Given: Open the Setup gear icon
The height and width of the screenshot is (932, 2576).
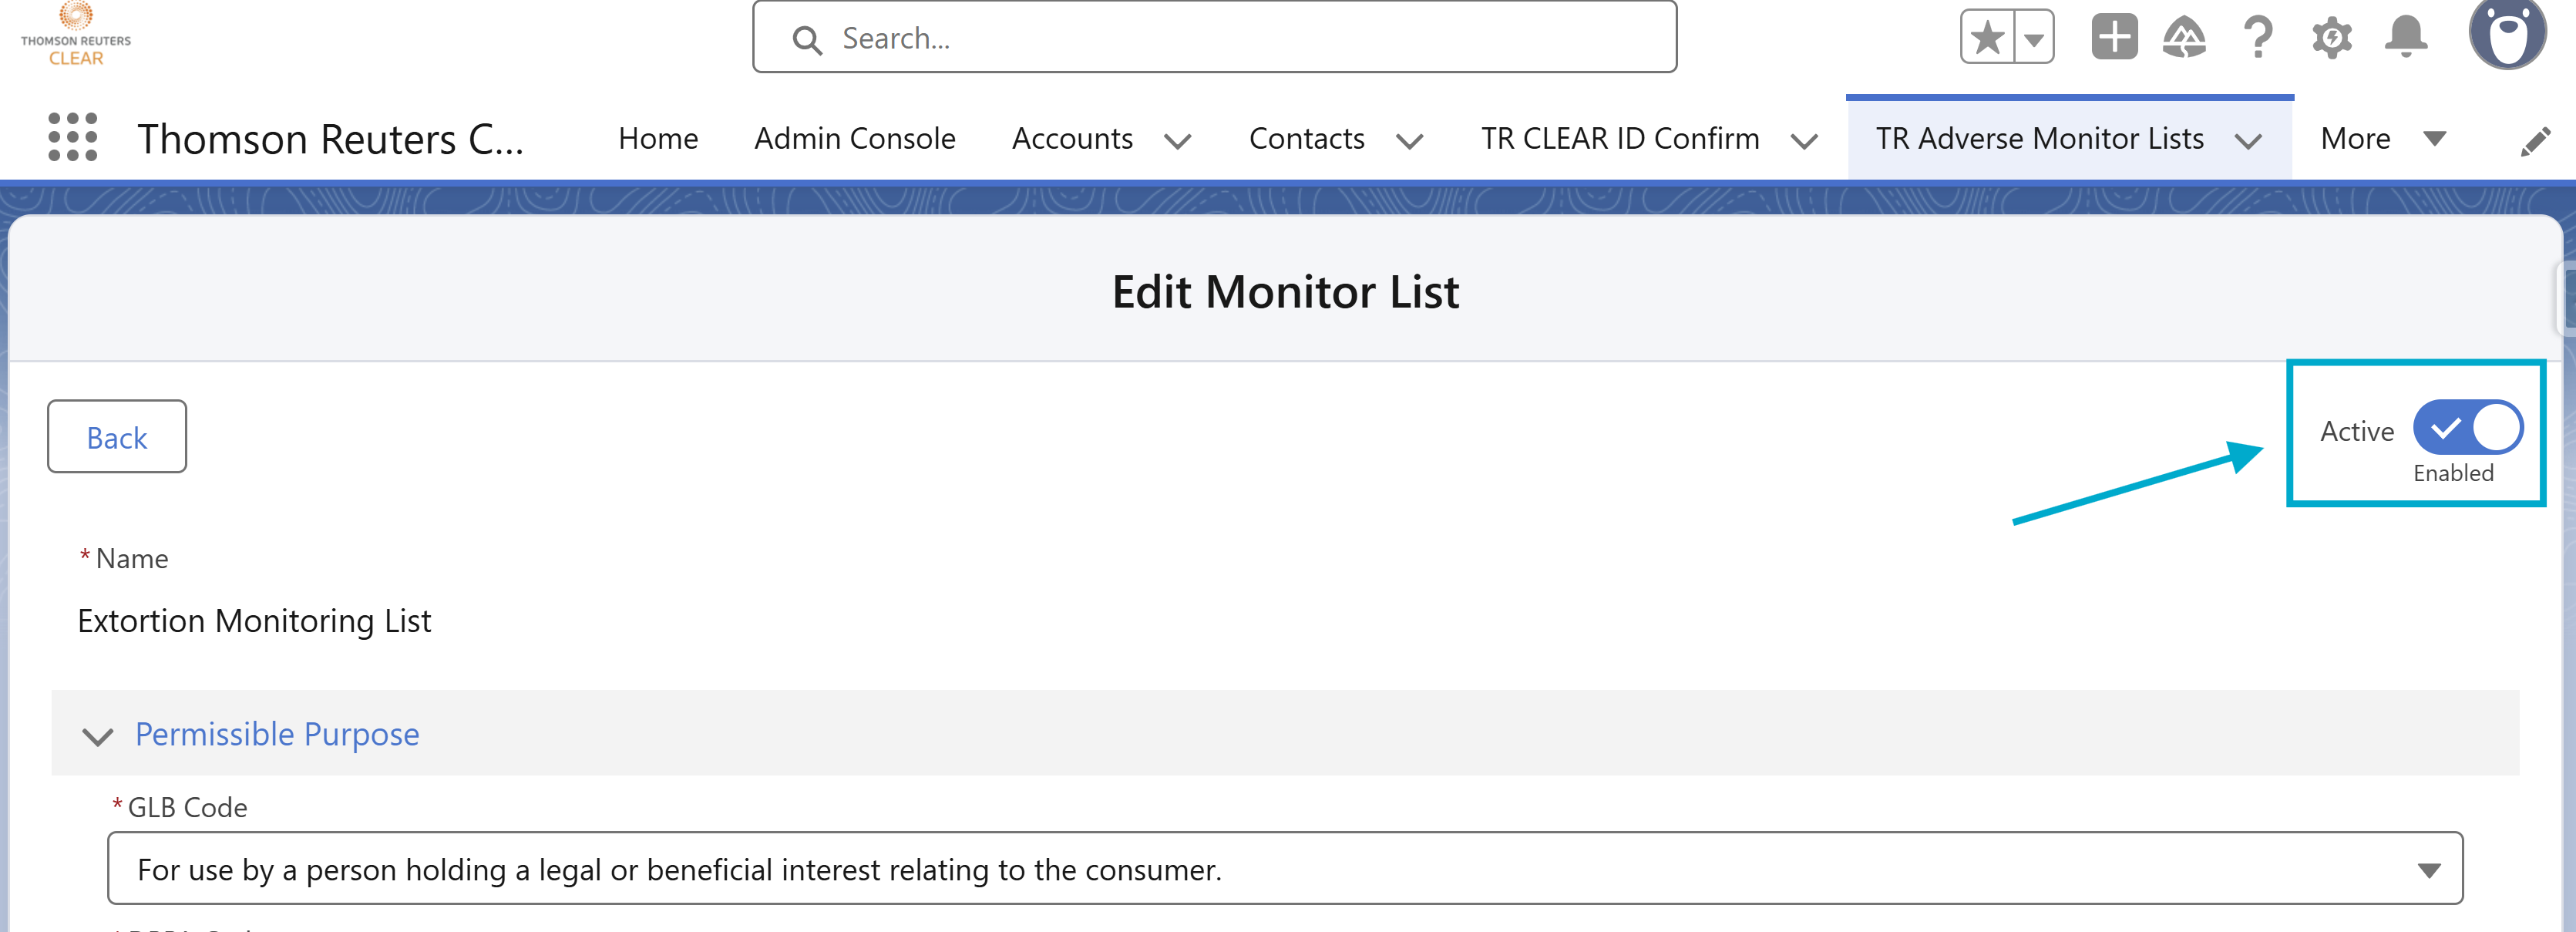Looking at the screenshot, I should 2332,38.
